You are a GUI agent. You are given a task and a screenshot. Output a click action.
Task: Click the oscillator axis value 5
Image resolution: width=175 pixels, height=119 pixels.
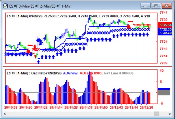tap(161, 82)
